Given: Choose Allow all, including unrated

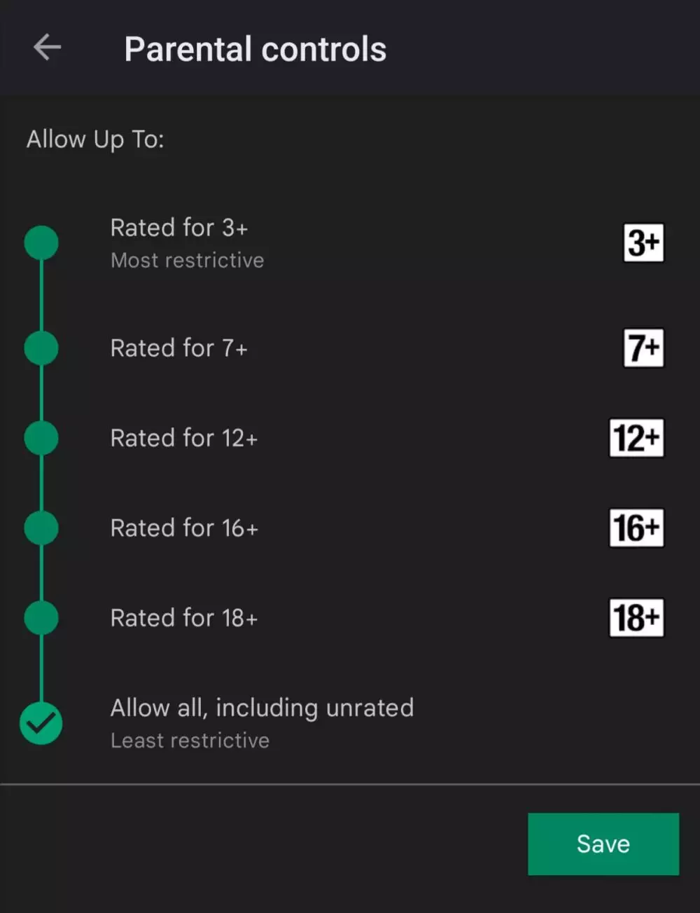Looking at the screenshot, I should pyautogui.click(x=262, y=708).
